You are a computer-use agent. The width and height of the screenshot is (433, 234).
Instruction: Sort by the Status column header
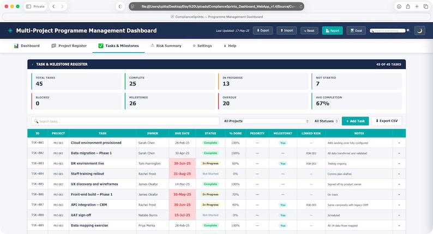click(x=211, y=133)
